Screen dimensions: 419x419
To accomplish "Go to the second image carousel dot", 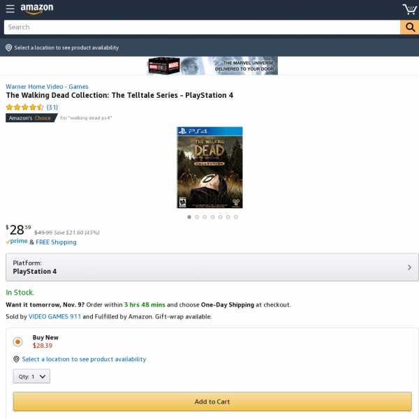I will tap(197, 217).
